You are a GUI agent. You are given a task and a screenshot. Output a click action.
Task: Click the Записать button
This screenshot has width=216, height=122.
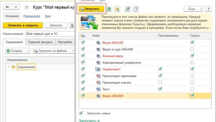tap(56, 25)
